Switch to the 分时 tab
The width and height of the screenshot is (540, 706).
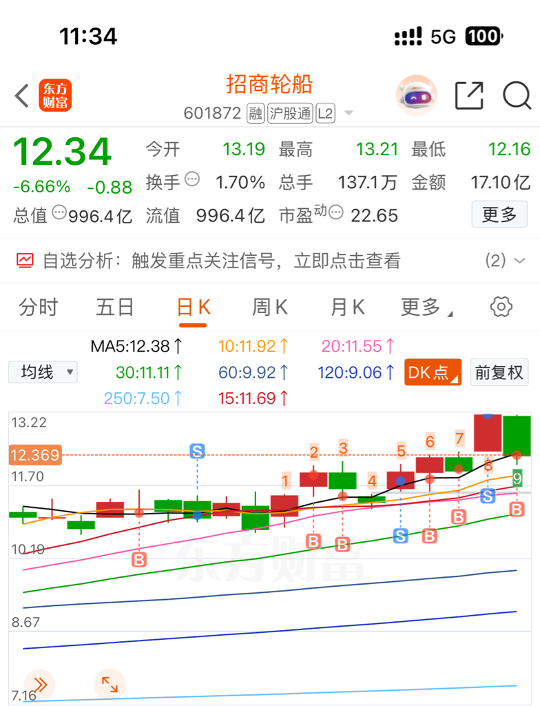click(39, 307)
